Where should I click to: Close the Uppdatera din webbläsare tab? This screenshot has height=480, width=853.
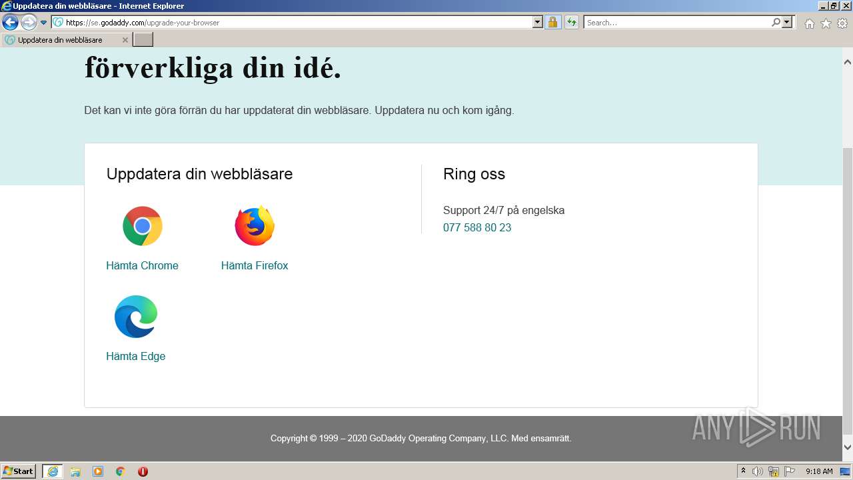[x=125, y=40]
